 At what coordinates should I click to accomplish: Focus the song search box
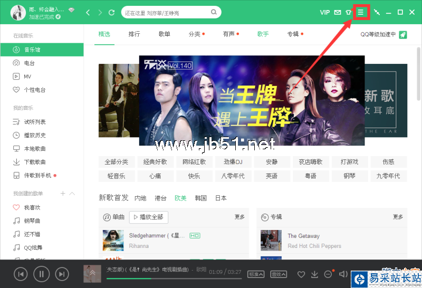pyautogui.click(x=171, y=12)
